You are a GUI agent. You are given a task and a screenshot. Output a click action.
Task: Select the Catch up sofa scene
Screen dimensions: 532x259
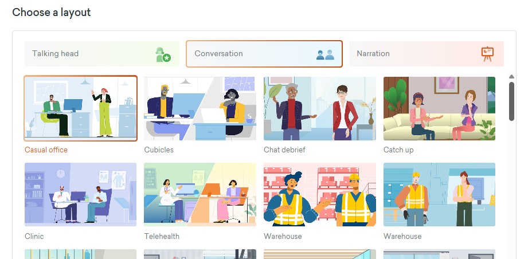point(439,108)
